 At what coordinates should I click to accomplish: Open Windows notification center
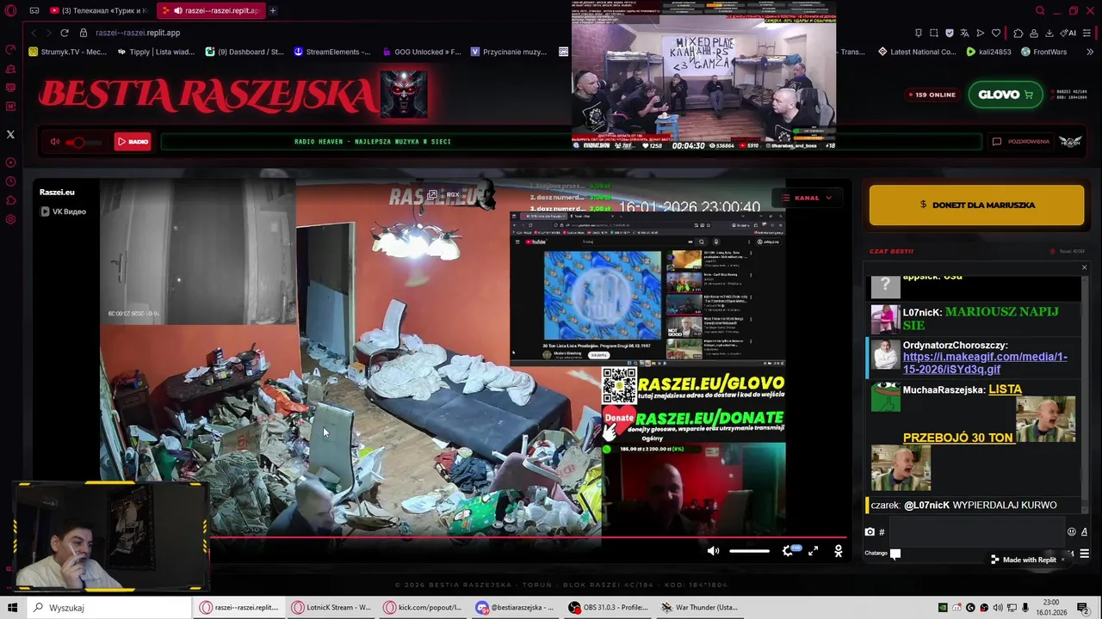(1082, 608)
